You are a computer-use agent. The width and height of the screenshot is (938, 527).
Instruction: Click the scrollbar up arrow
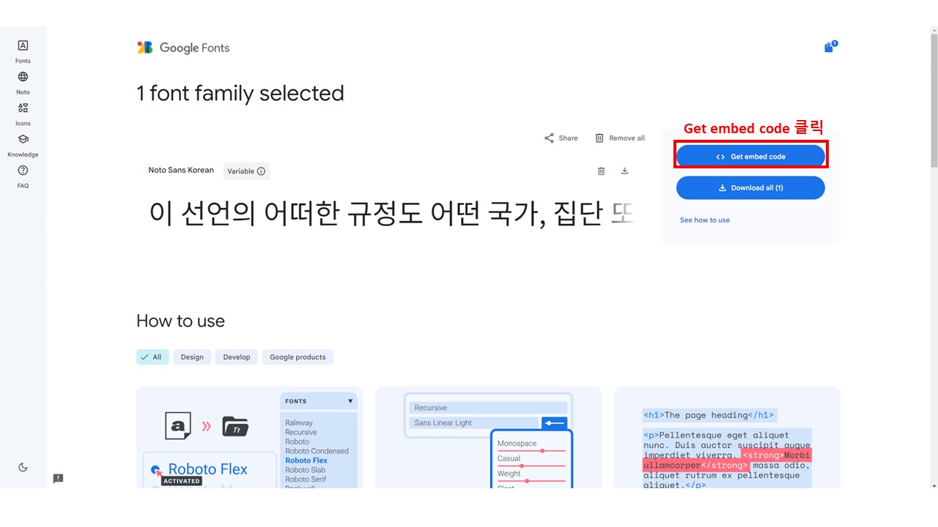(x=934, y=31)
